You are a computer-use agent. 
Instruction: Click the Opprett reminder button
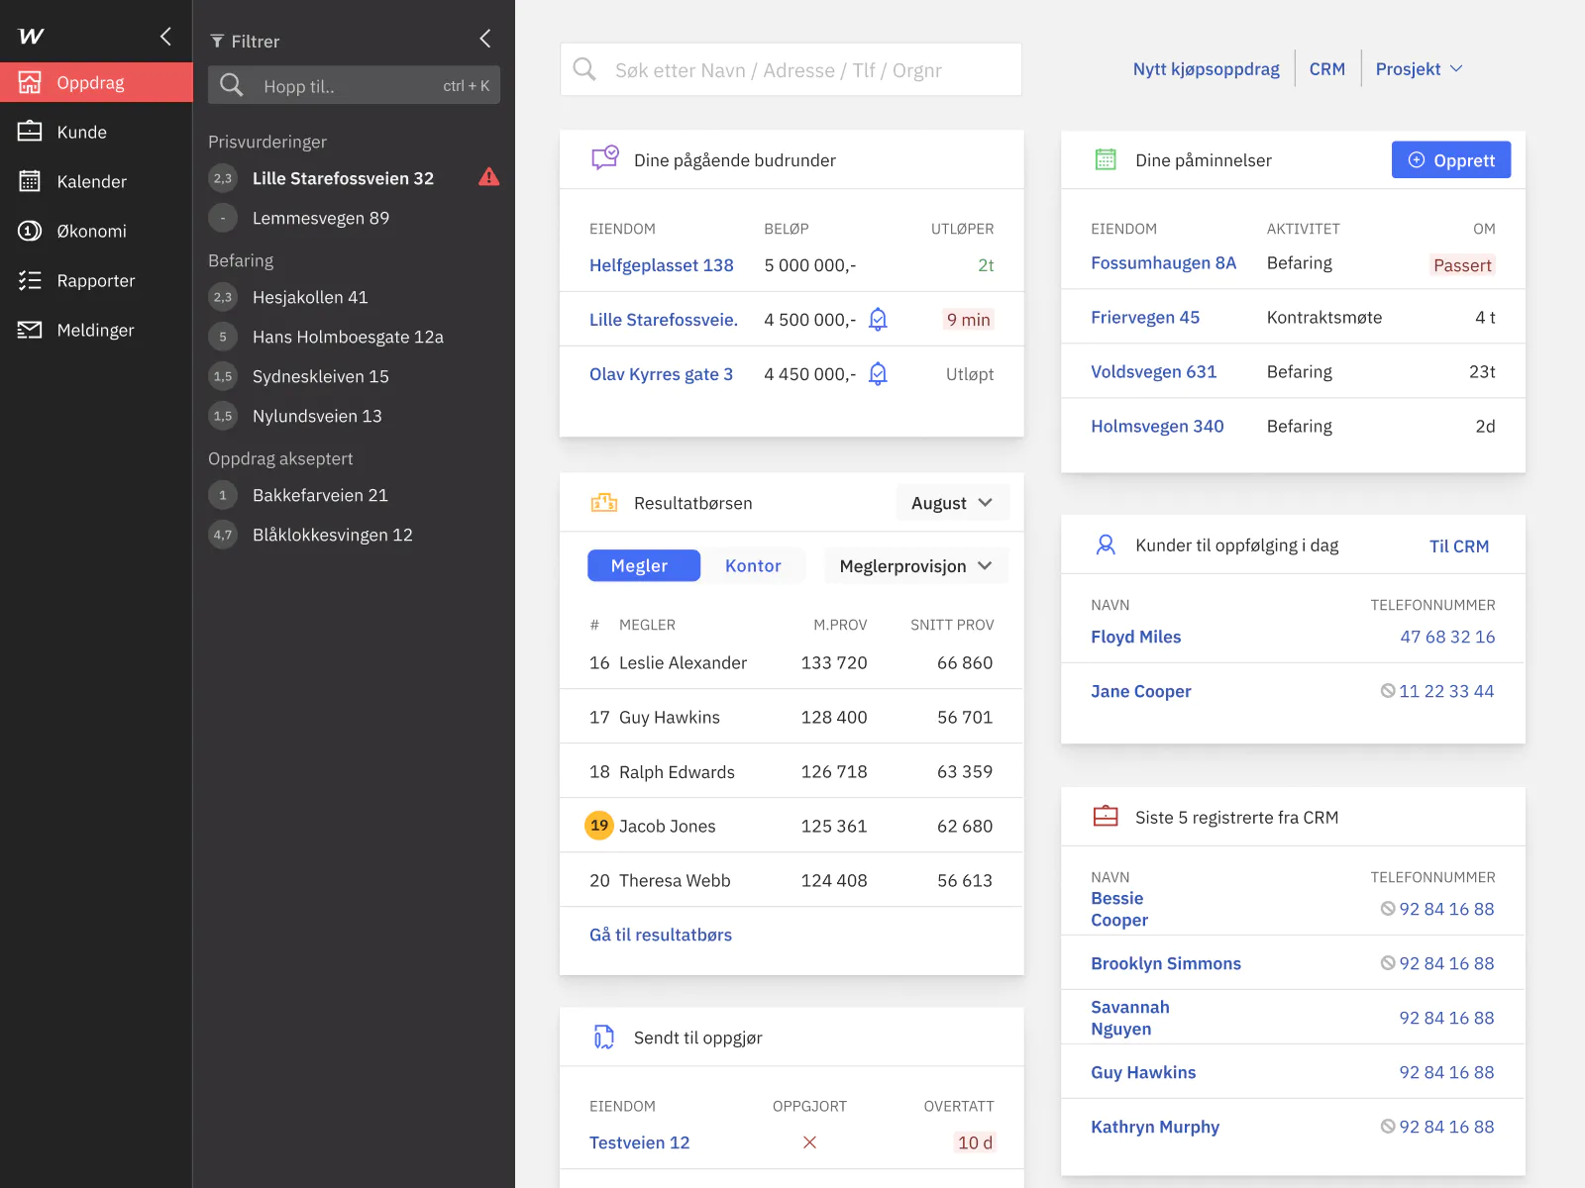pos(1450,160)
